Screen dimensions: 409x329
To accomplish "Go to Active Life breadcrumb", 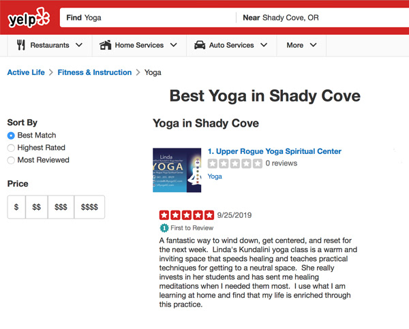I will [26, 72].
